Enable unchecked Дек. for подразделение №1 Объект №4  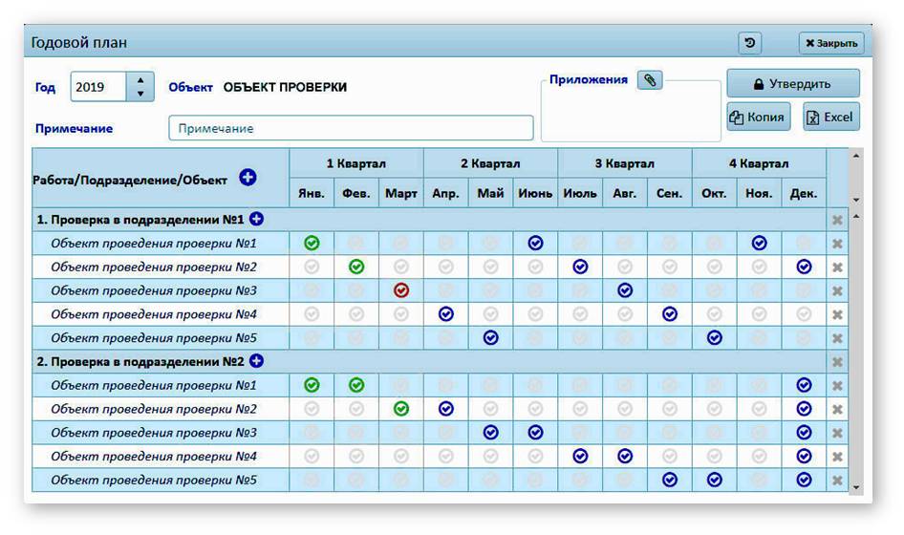804,313
